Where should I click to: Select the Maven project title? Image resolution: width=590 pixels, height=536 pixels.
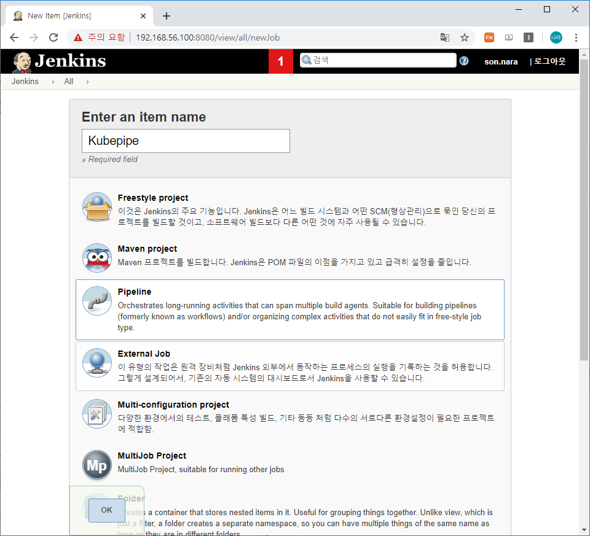tap(147, 249)
